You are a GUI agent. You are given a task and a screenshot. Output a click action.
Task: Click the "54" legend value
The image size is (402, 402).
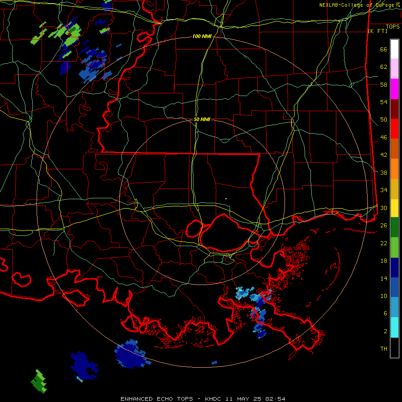(384, 102)
